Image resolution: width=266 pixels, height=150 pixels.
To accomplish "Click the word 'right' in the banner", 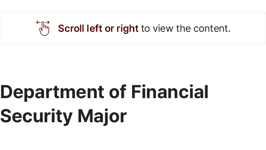I will point(127,29).
